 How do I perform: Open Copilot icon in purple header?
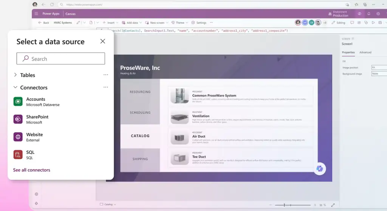(360, 14)
